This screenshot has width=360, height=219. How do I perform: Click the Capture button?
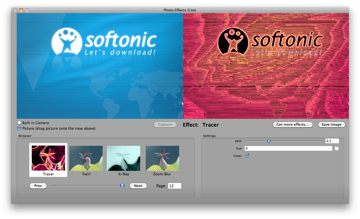[x=165, y=124]
